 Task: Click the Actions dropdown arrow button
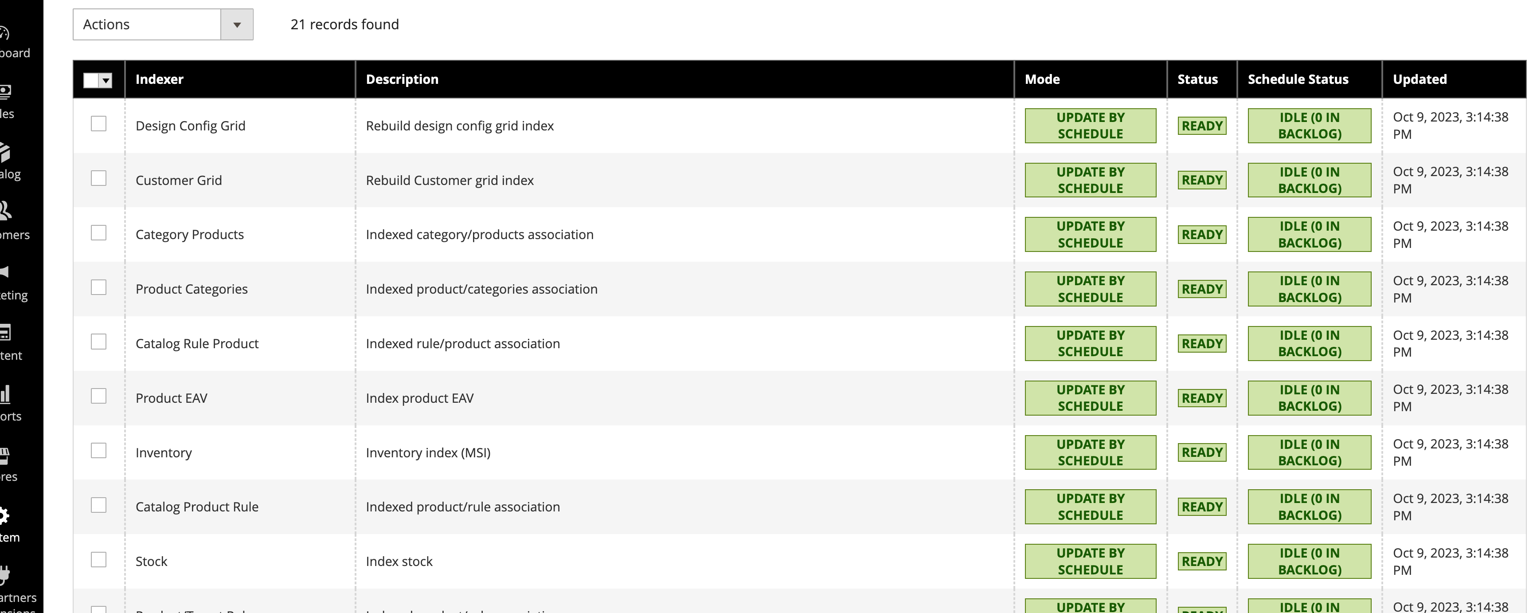[x=237, y=24]
